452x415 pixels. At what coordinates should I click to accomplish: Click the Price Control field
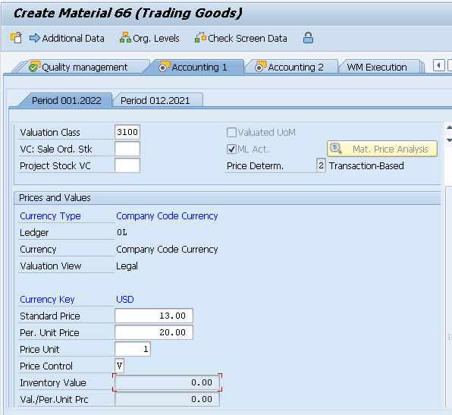click(119, 366)
